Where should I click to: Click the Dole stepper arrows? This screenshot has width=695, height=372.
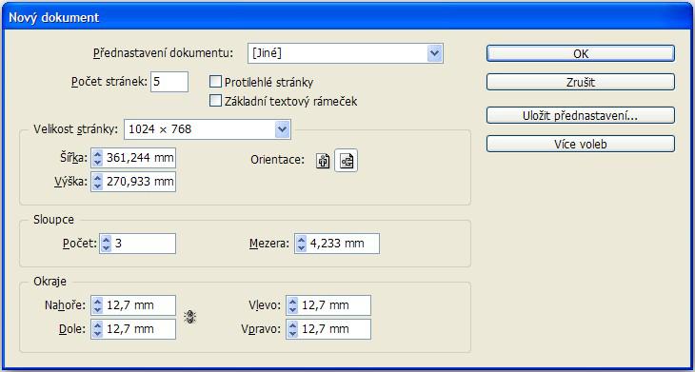click(97, 329)
